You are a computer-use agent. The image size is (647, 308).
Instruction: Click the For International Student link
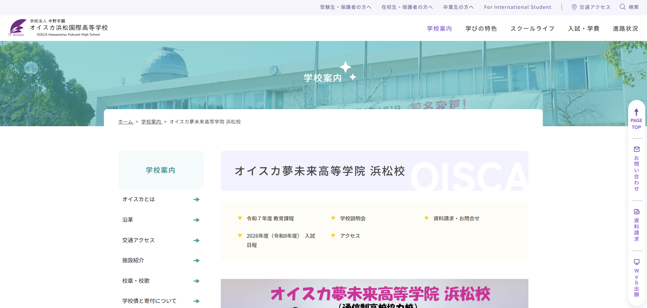pyautogui.click(x=517, y=7)
